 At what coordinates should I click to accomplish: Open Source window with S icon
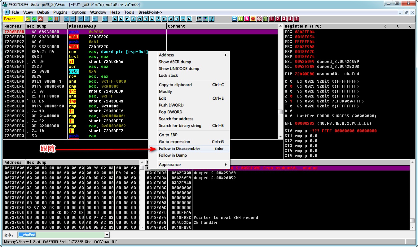point(189,19)
